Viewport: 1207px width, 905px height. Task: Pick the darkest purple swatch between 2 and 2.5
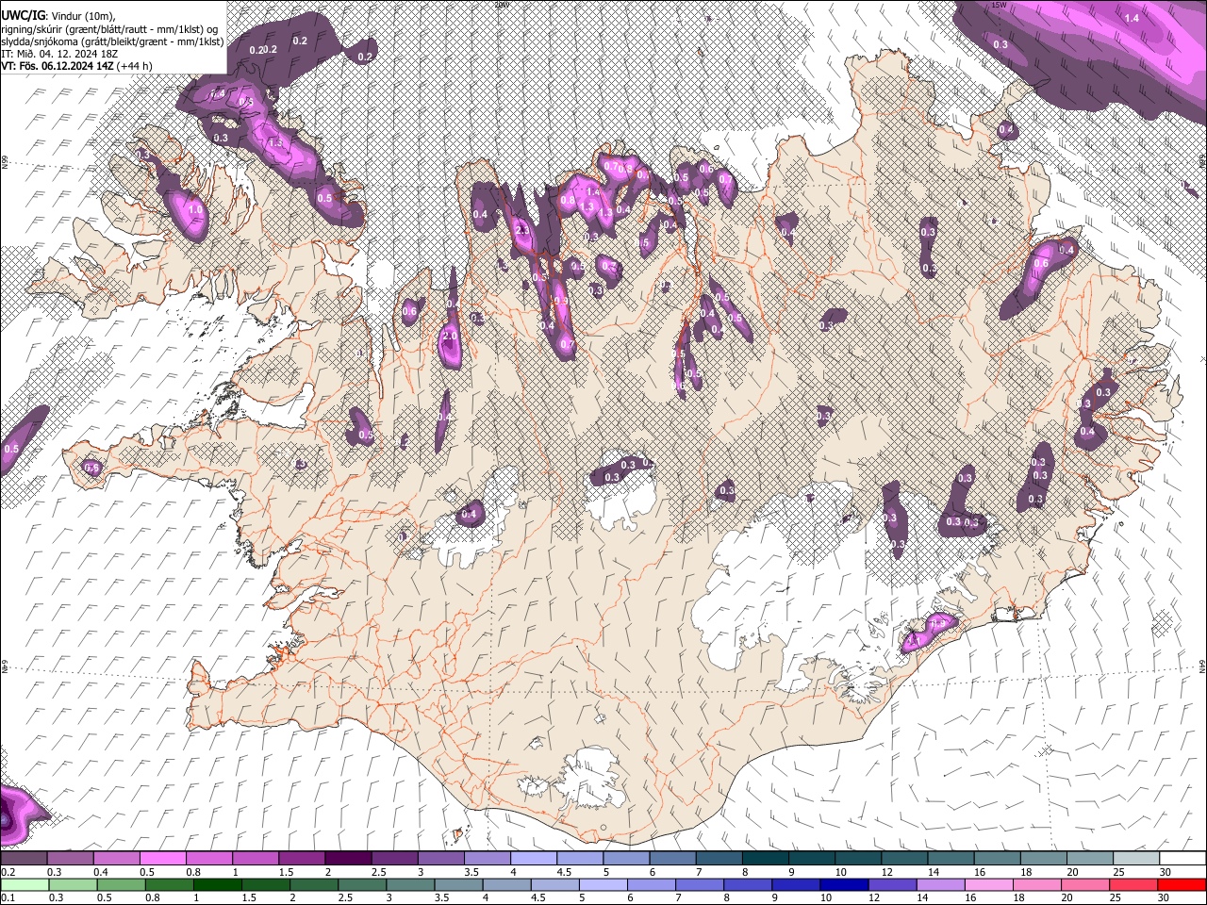tap(348, 859)
